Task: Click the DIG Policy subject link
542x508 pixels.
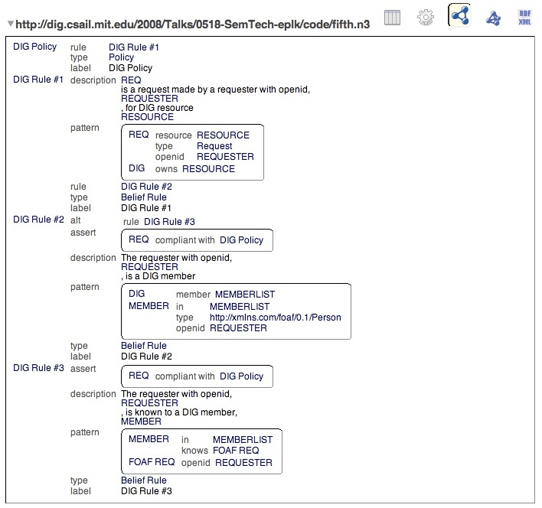Action: click(x=35, y=47)
